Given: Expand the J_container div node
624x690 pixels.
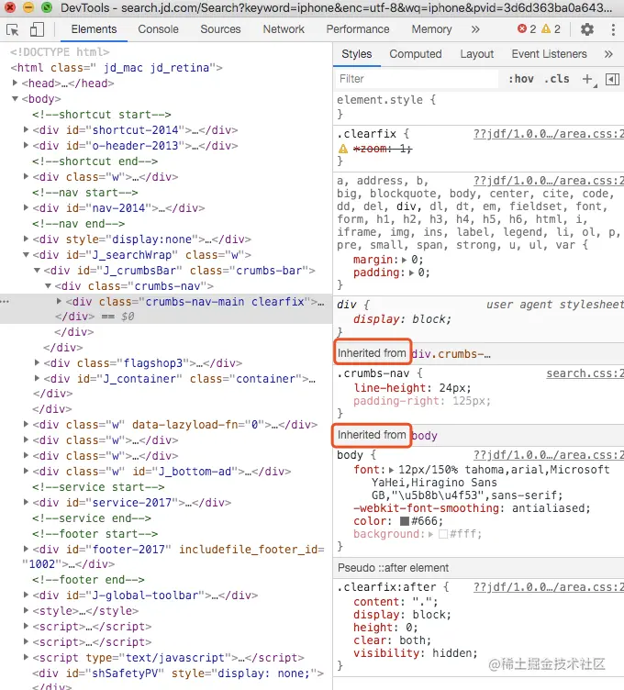Looking at the screenshot, I should tap(37, 378).
